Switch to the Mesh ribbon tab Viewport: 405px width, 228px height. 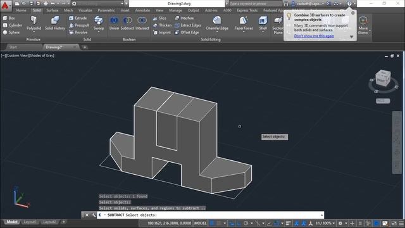point(68,10)
